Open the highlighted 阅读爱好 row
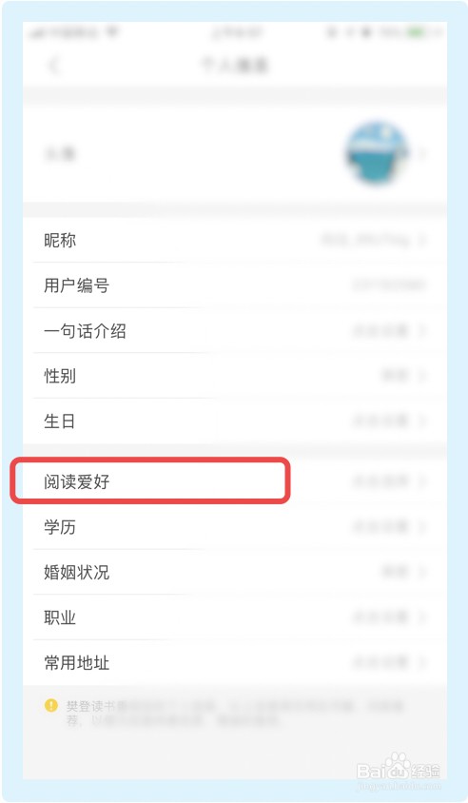 click(235, 481)
